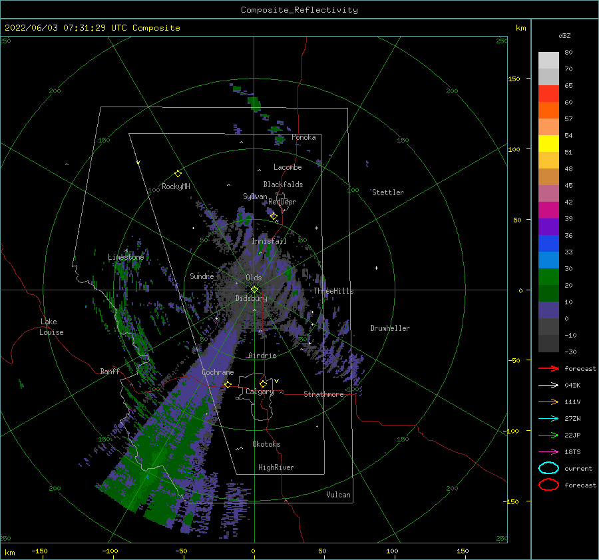Click the orange 57-60 dBZ color swatch
The image size is (599, 560).
click(548, 111)
